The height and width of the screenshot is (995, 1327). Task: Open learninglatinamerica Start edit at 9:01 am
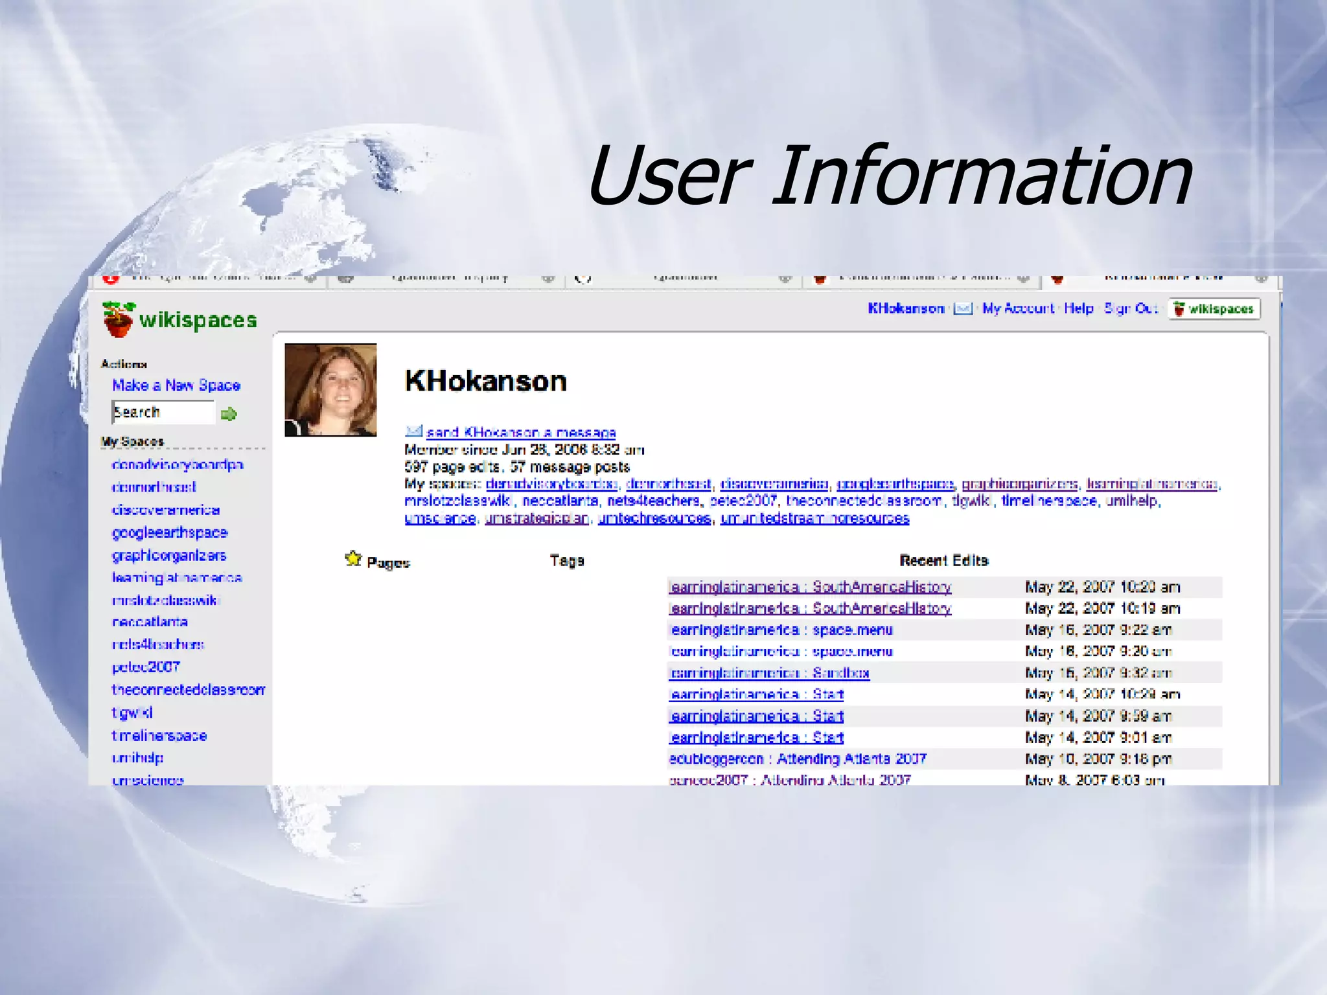point(756,737)
